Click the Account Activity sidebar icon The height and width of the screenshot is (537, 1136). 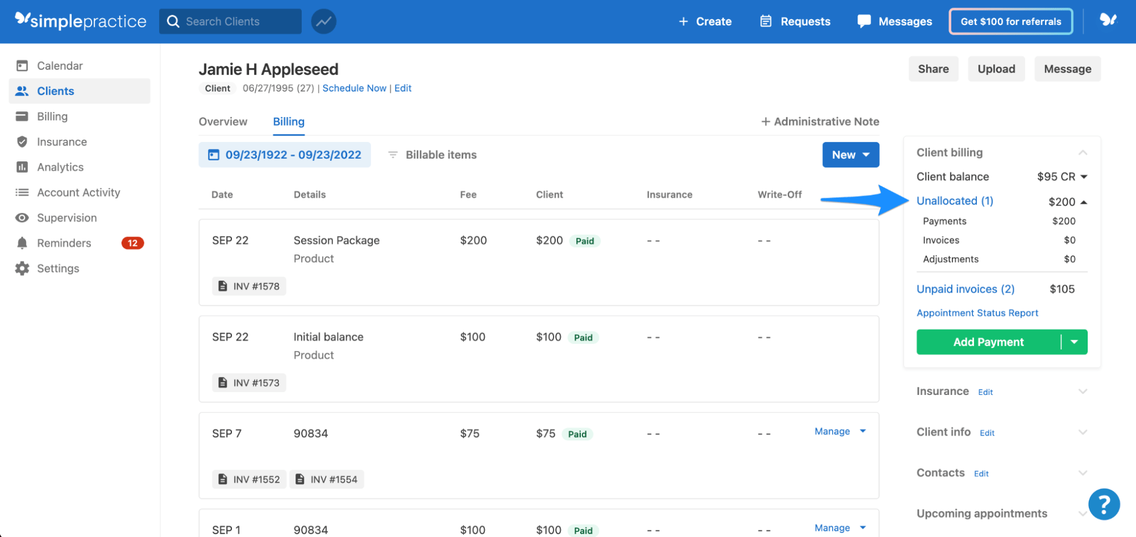tap(22, 192)
